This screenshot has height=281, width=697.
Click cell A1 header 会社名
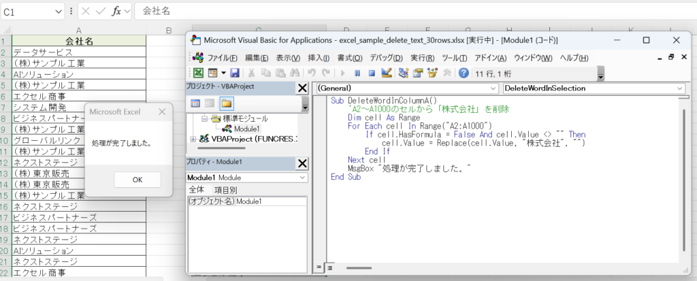(x=79, y=41)
